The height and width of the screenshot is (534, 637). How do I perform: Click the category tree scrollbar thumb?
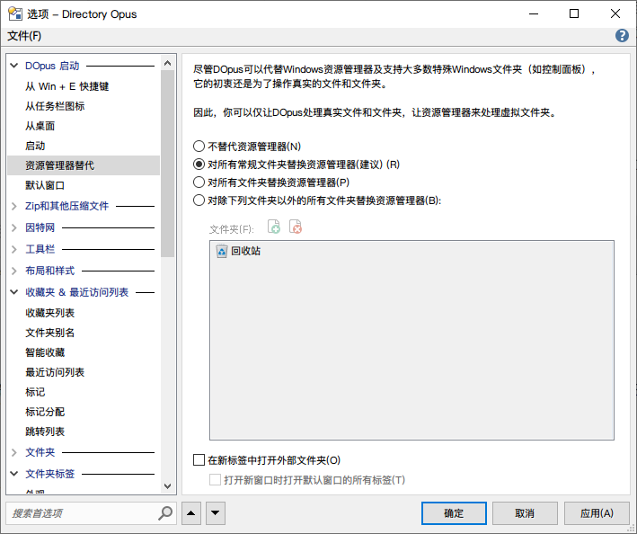pos(167,164)
